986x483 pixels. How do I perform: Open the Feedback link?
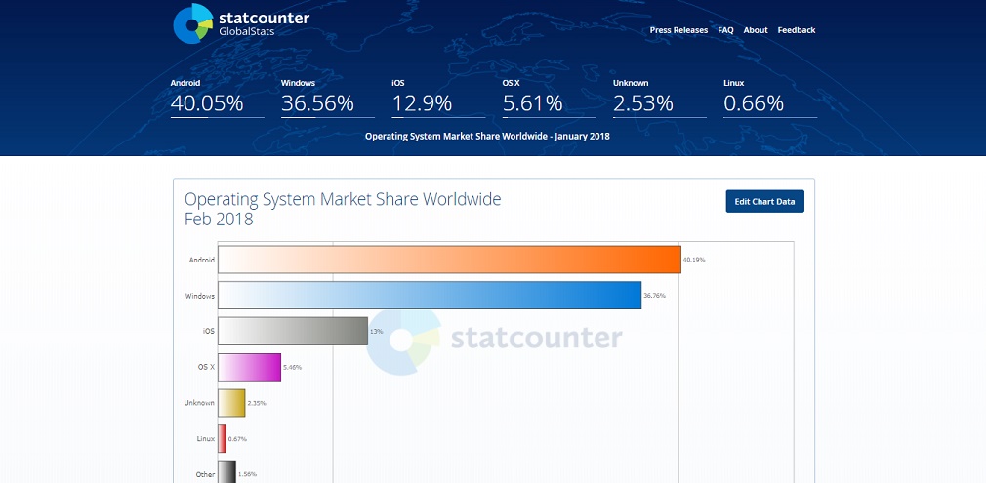coord(796,30)
